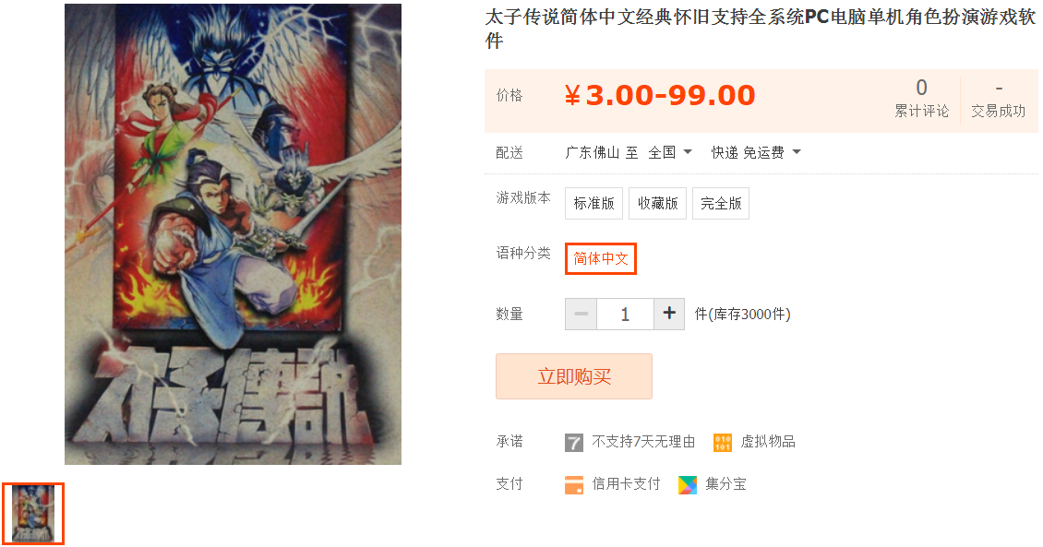Click the 集分宝 colorful icon
Image resolution: width=1043 pixels, height=547 pixels.
tap(687, 485)
